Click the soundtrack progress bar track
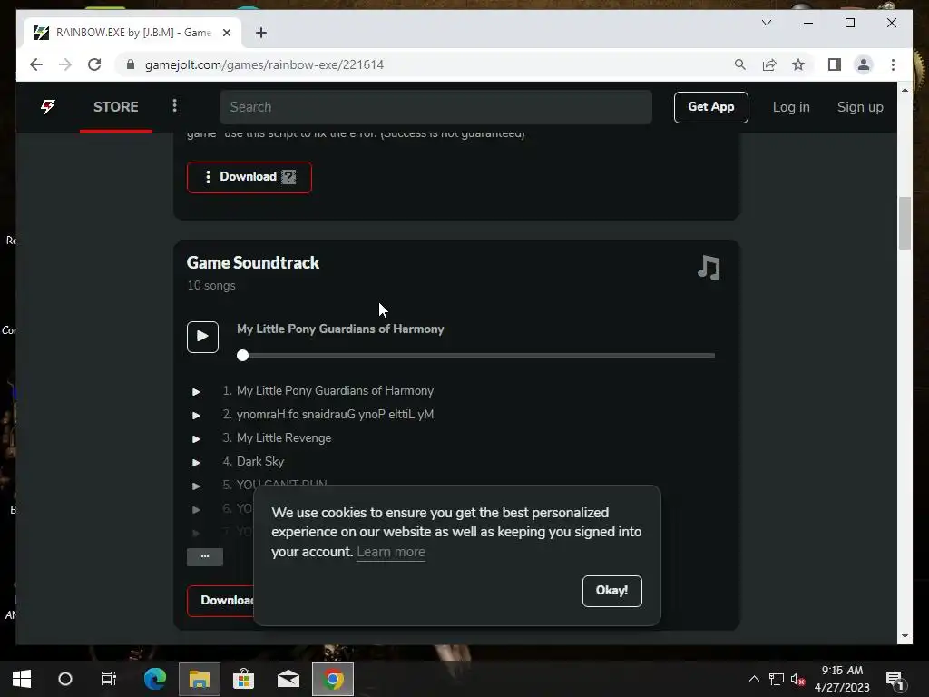The height and width of the screenshot is (697, 929). pyautogui.click(x=479, y=355)
